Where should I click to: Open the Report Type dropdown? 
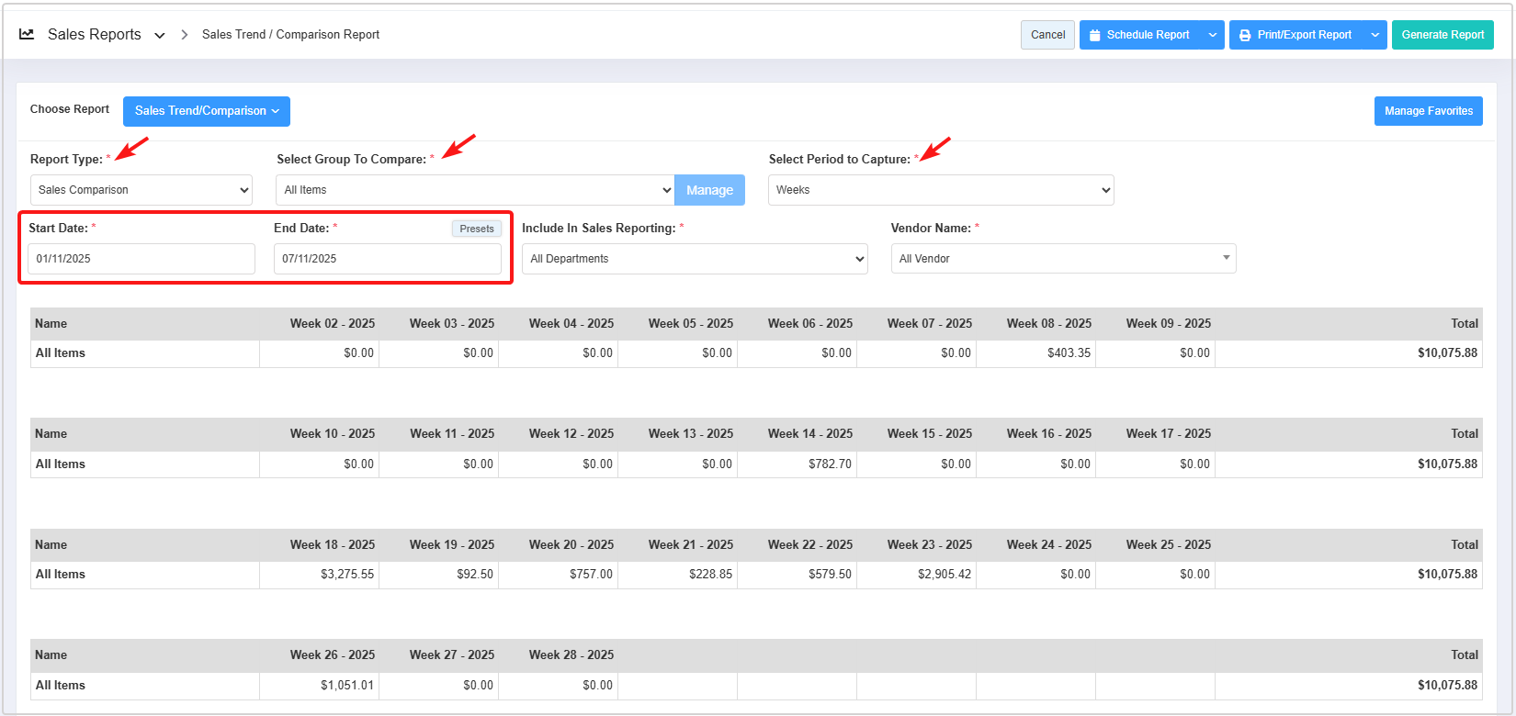tap(141, 190)
